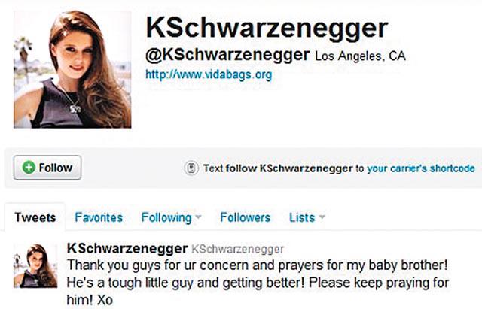Open the Followers tab
Image resolution: width=482 pixels, height=309 pixels.
[246, 217]
